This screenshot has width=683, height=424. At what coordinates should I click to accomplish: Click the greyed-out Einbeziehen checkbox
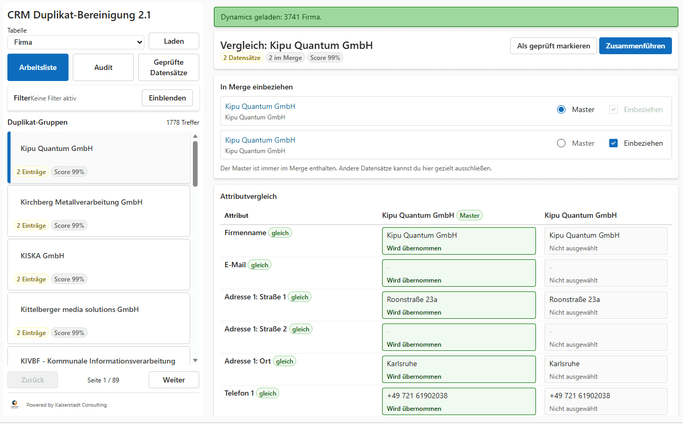[x=613, y=109]
